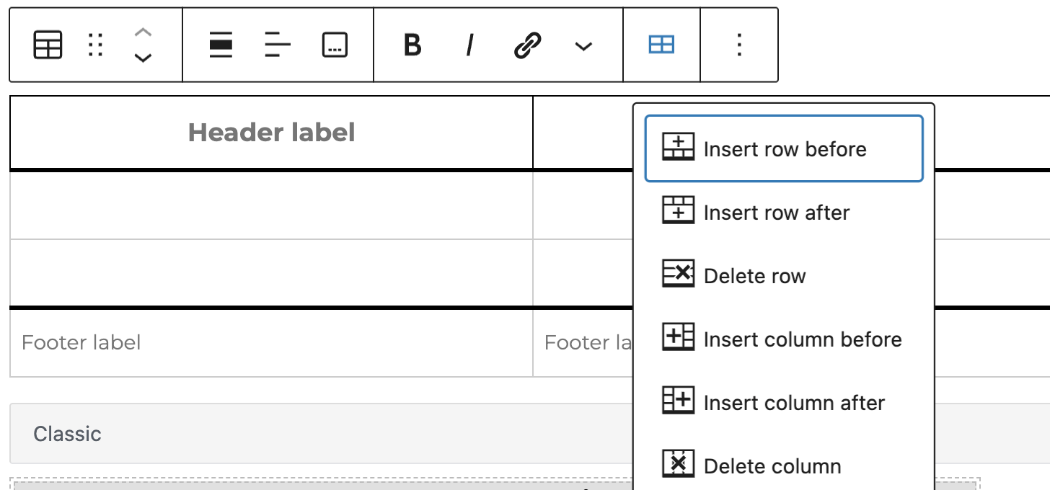The width and height of the screenshot is (1050, 490).
Task: Open the block alignment options
Action: click(221, 45)
